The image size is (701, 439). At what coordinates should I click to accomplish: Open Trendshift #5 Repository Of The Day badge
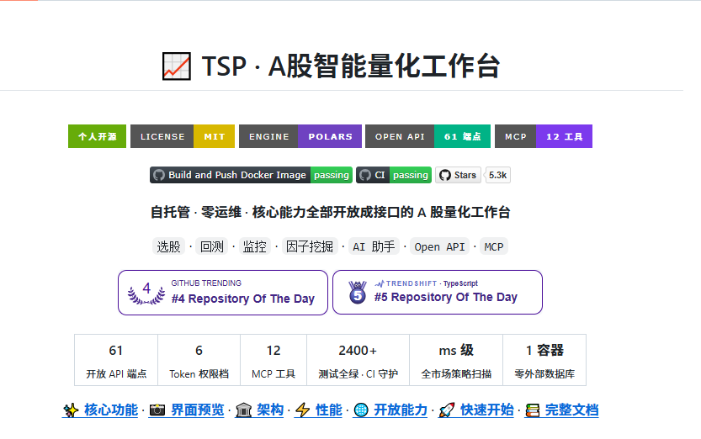[438, 292]
